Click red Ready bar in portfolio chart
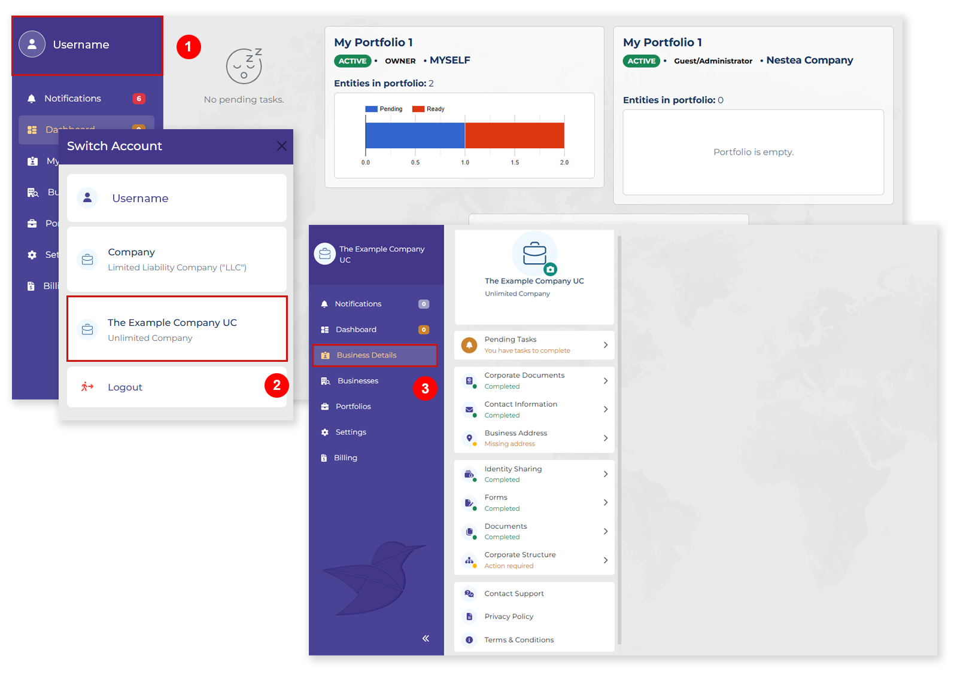 [515, 135]
